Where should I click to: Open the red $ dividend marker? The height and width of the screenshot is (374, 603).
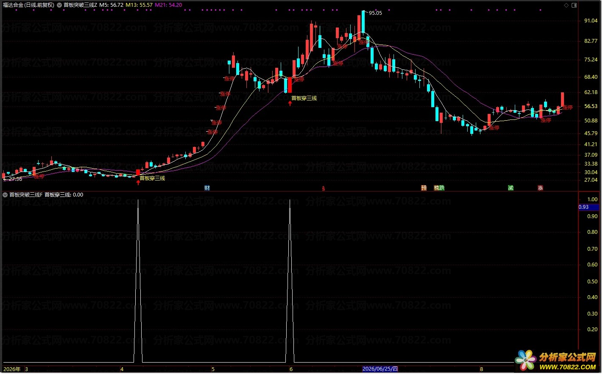pyautogui.click(x=324, y=188)
